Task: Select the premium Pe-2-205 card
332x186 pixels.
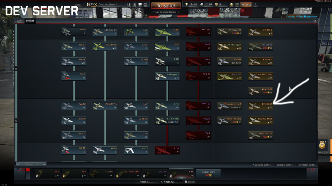Action: tap(229, 76)
